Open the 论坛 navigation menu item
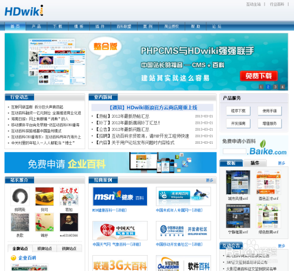The height and width of the screenshot is (271, 294). click(216, 27)
